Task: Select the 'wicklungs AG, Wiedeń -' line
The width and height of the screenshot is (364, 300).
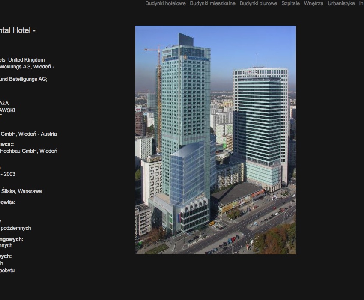Action: (x=27, y=67)
